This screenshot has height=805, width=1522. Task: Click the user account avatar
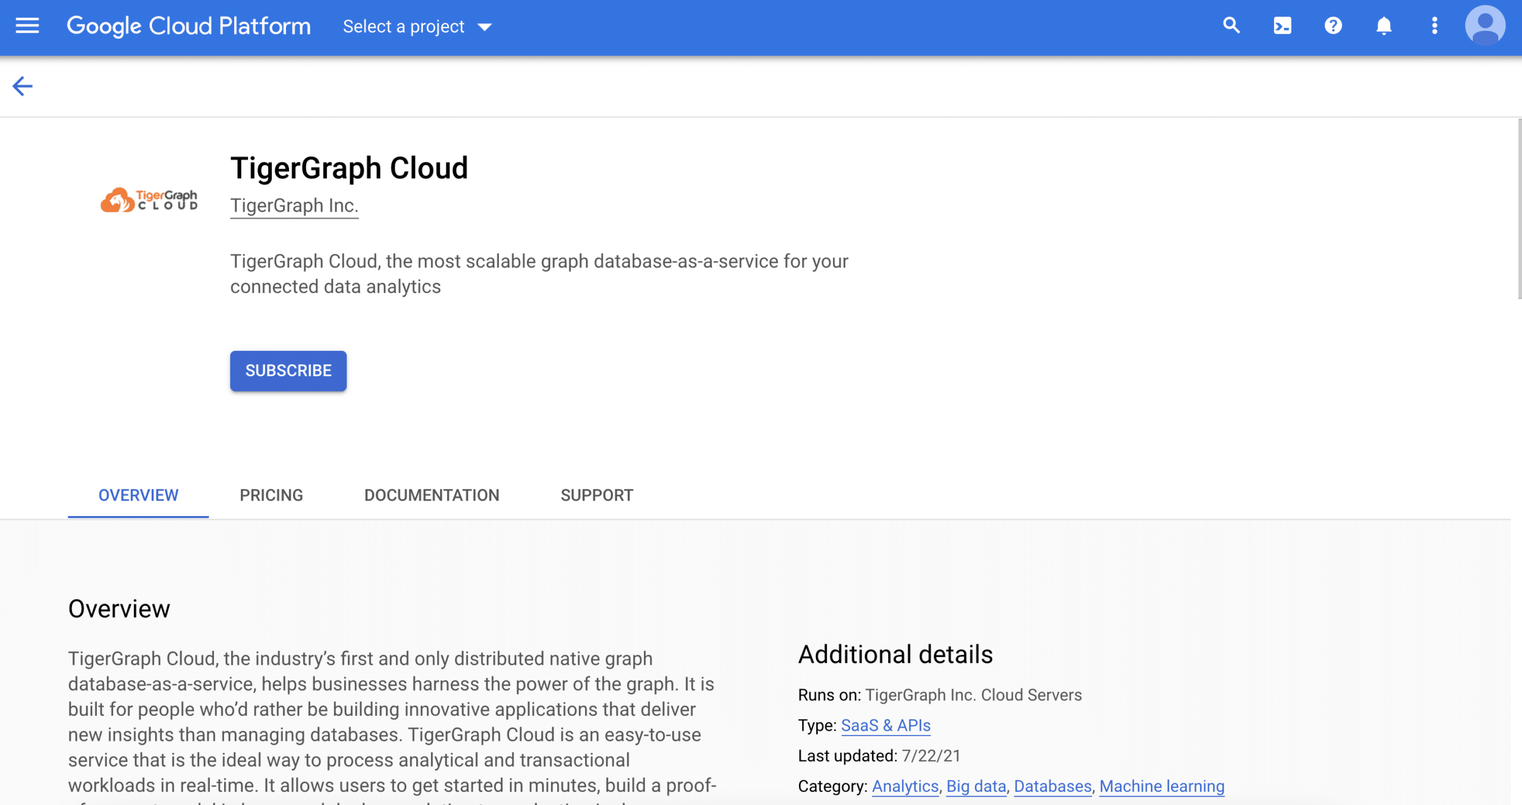click(x=1485, y=25)
